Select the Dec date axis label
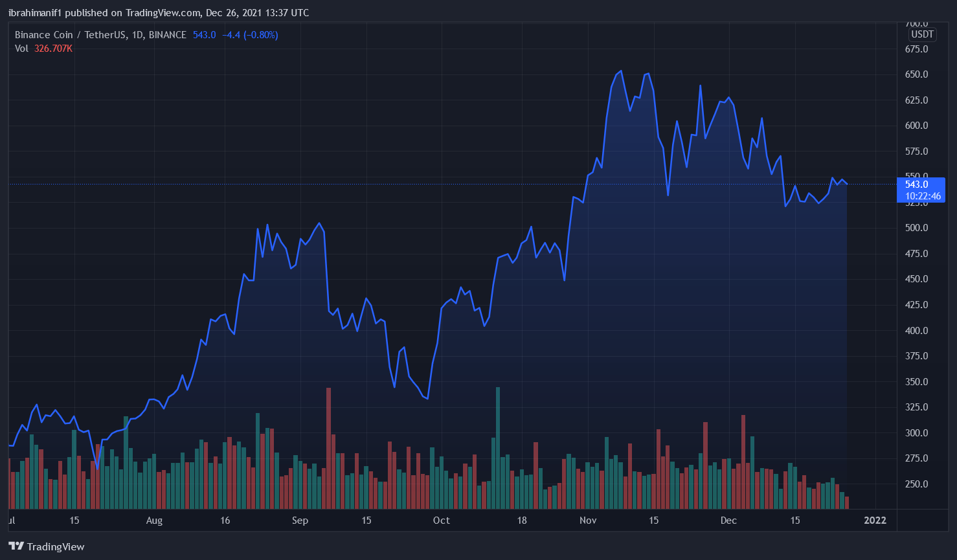Image resolution: width=957 pixels, height=560 pixels. click(x=728, y=521)
